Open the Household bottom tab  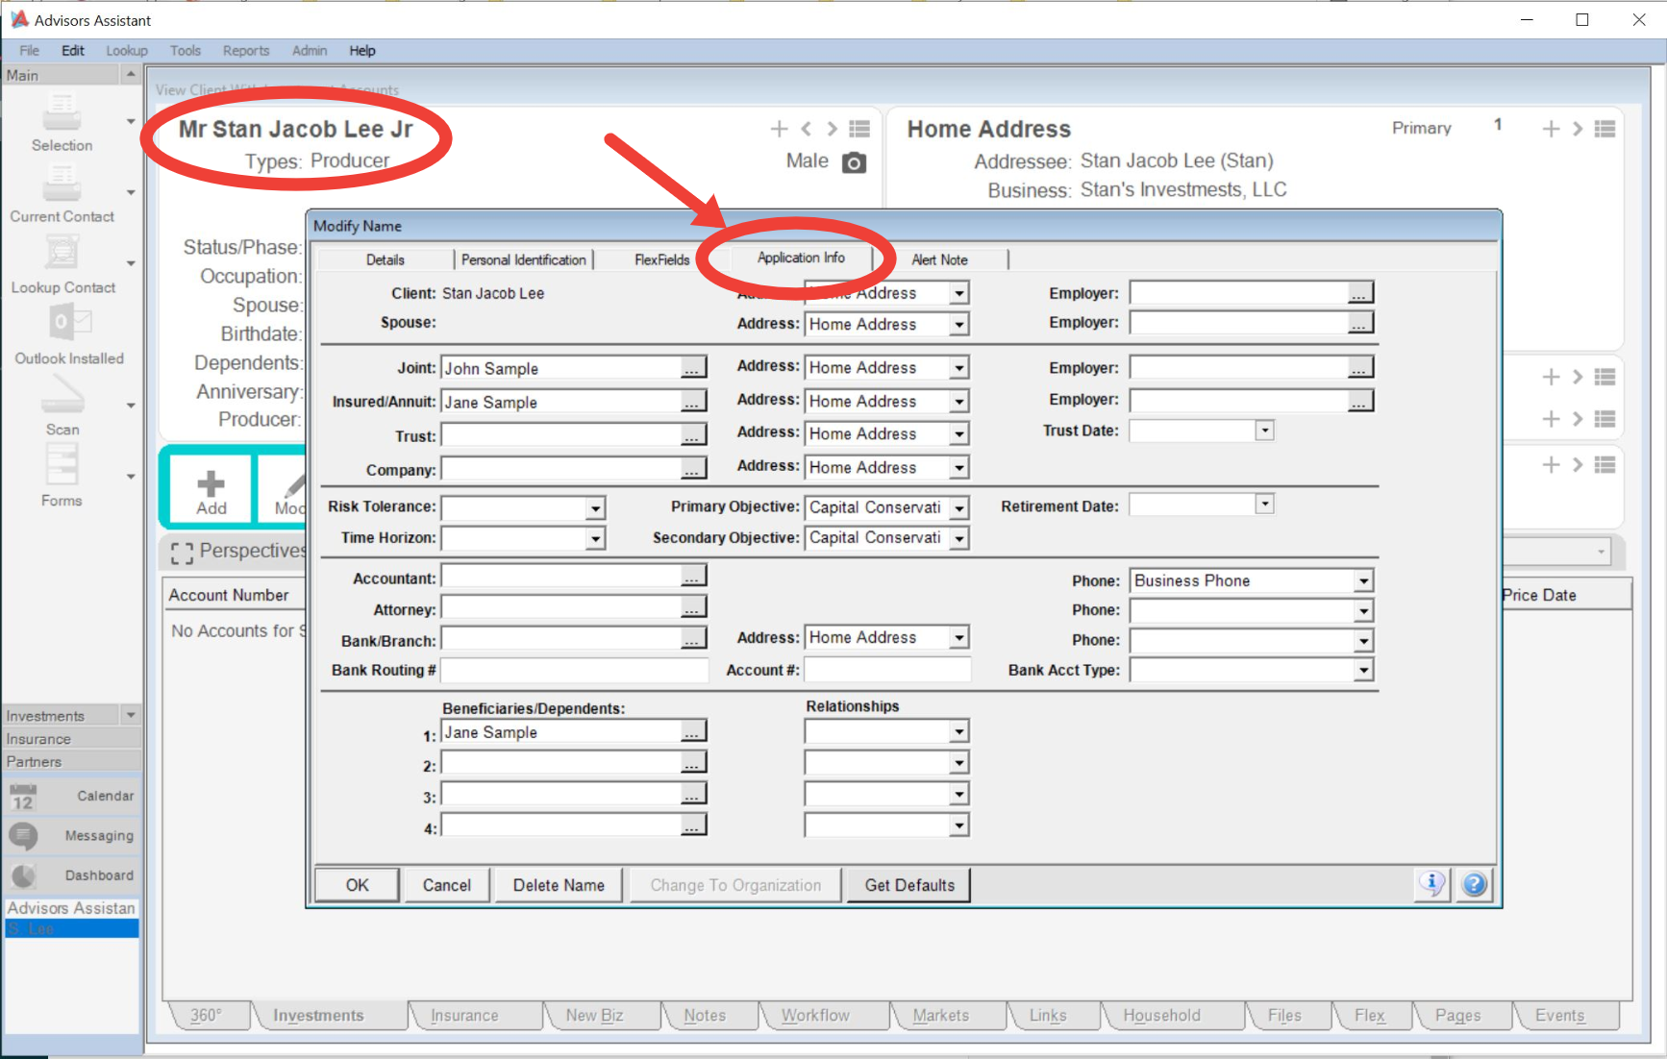click(1161, 1015)
